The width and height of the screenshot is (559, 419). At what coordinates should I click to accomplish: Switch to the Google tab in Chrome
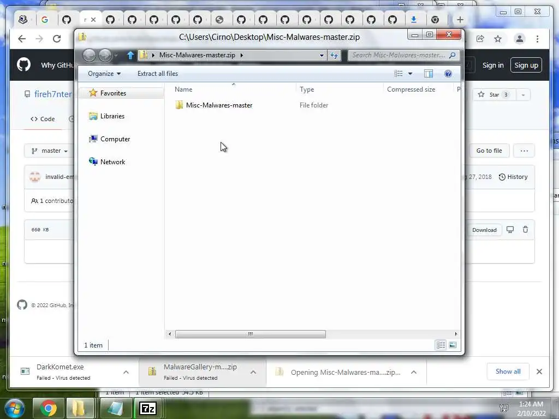pos(45,20)
